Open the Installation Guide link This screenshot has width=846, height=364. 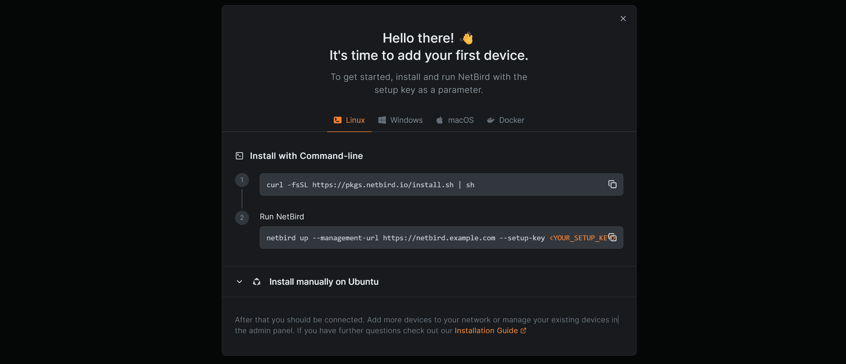(x=486, y=330)
